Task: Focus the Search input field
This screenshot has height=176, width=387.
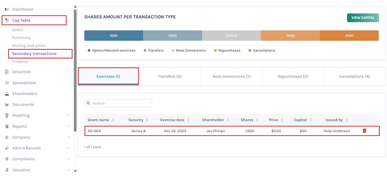Action: 118,103
